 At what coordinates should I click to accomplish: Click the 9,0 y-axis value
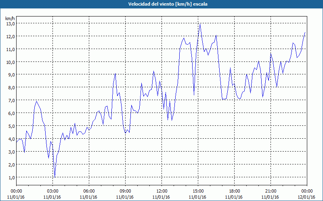click(13, 75)
